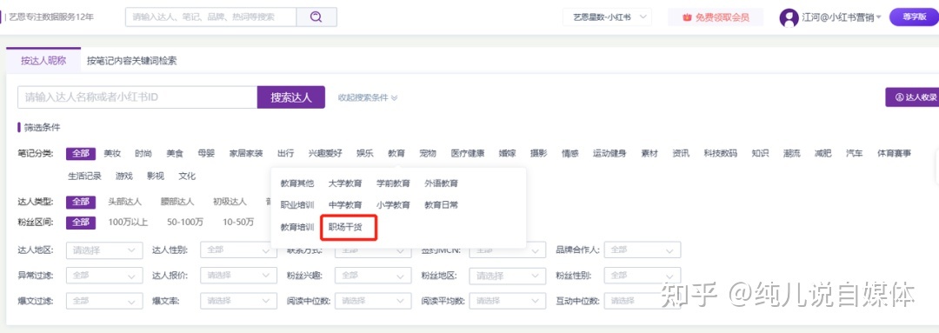The image size is (939, 333).
Task: Click the 搜索达人 button
Action: (291, 97)
